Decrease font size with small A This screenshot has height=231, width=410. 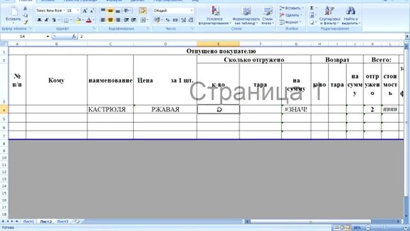[x=92, y=11]
